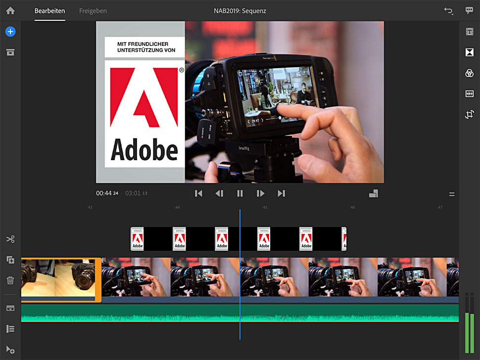Open the Titles panel
The image size is (480, 360).
point(469,32)
